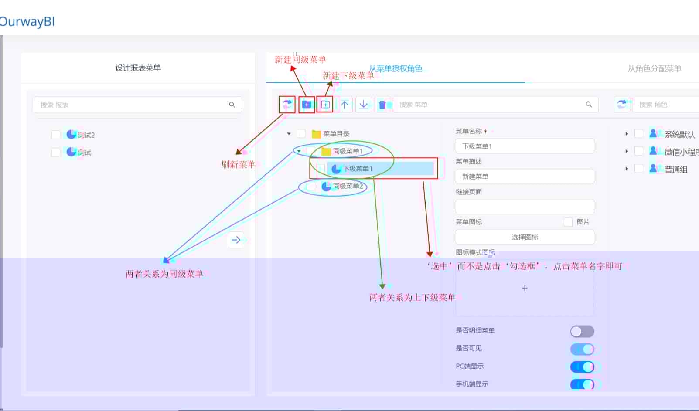Click the 菜单名称 field with 下级菜单1
The height and width of the screenshot is (411, 699).
[525, 146]
